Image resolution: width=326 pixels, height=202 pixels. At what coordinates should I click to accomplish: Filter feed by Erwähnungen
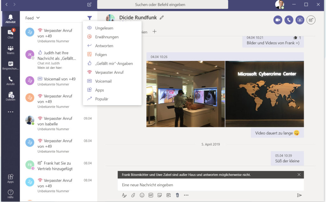112,37
